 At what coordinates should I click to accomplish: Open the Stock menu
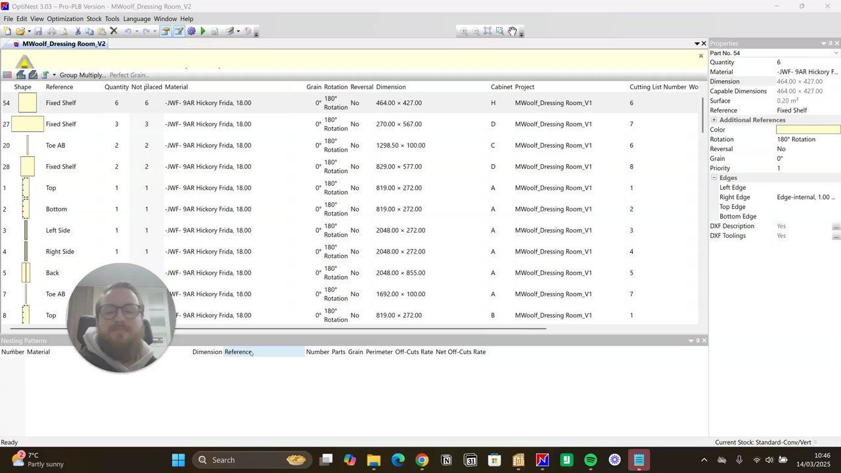click(x=94, y=19)
